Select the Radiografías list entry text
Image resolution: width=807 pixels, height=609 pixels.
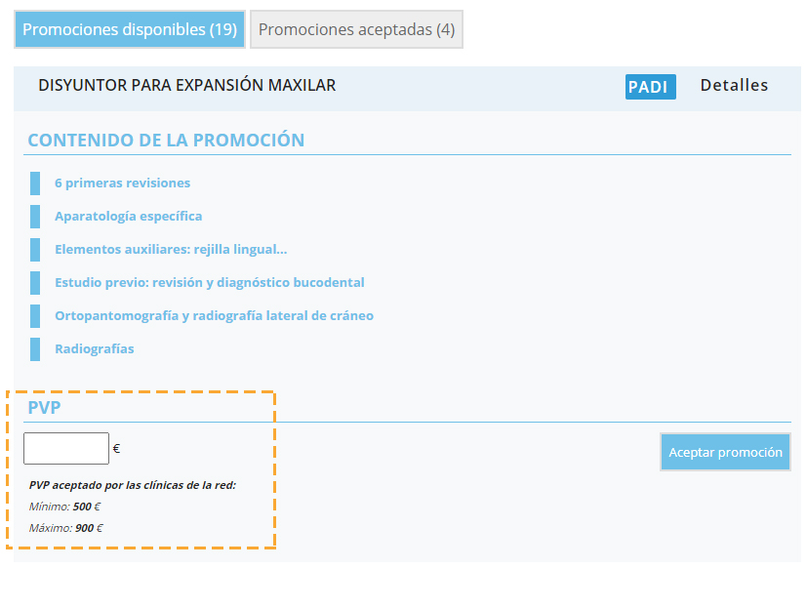tap(95, 349)
